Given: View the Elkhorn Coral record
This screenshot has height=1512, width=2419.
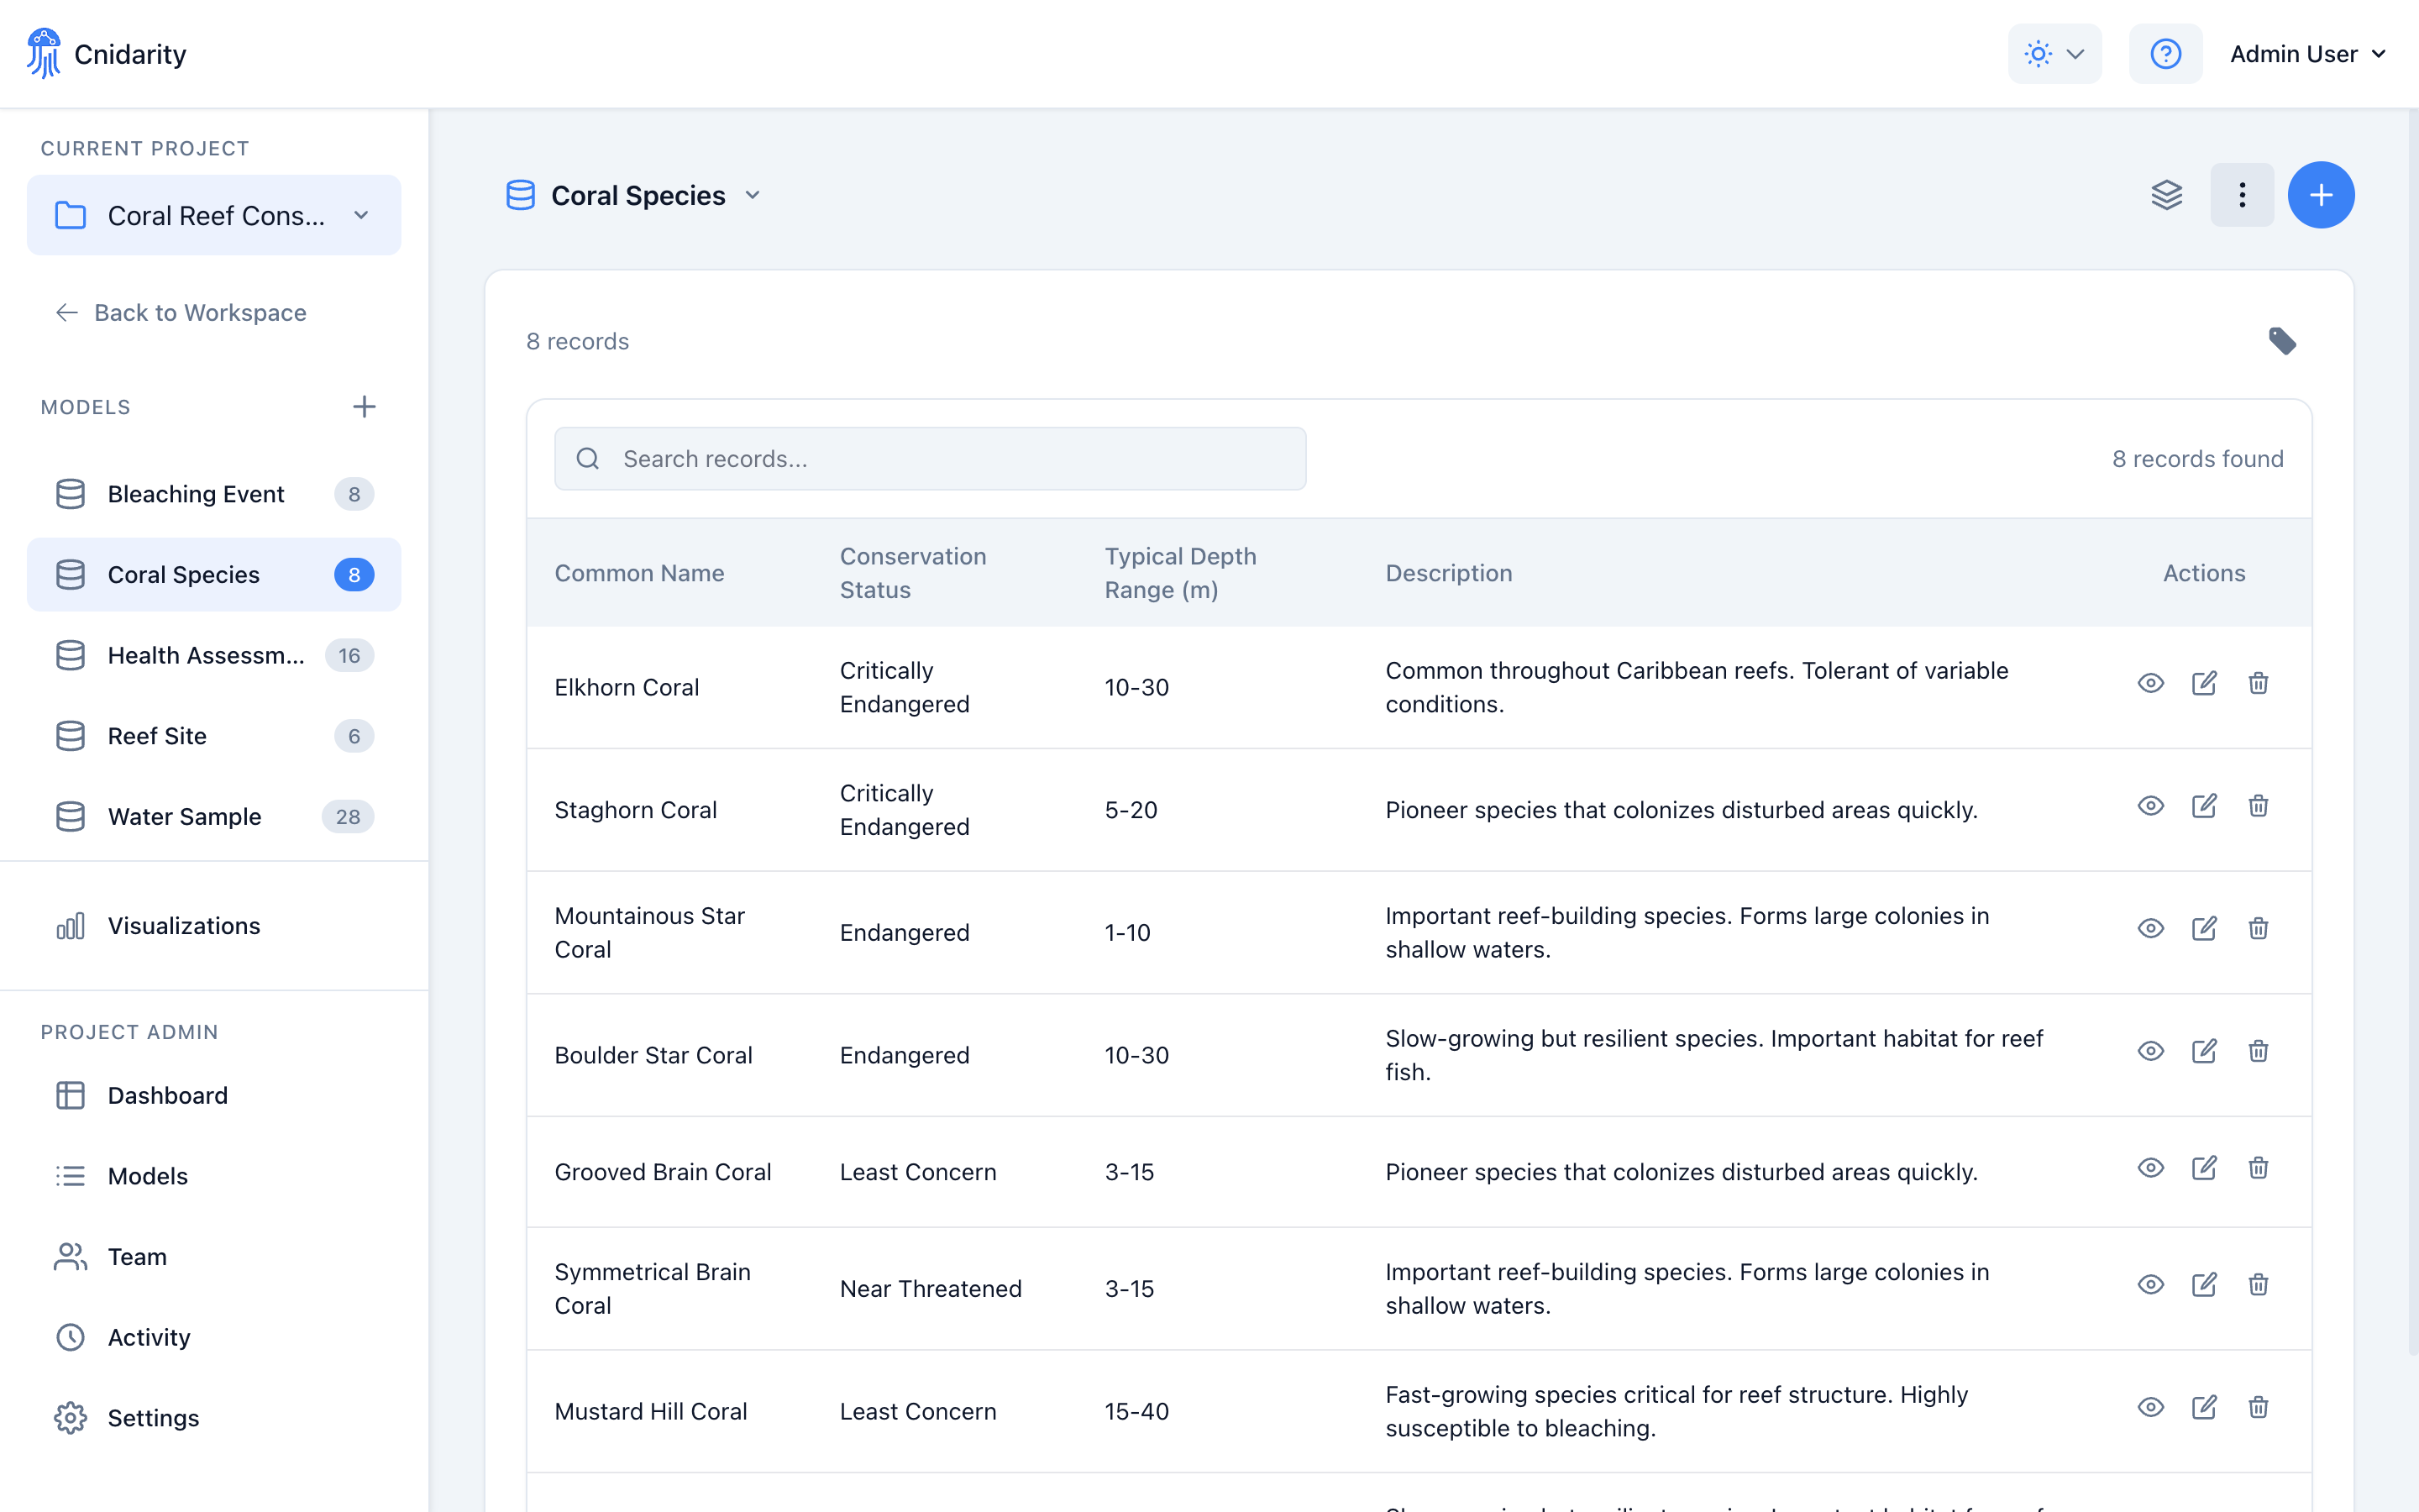Looking at the screenshot, I should [2151, 683].
